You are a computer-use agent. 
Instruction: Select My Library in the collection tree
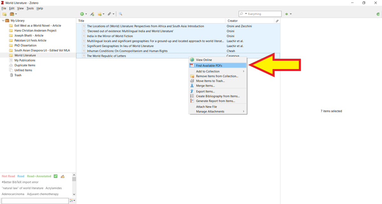coord(18,21)
